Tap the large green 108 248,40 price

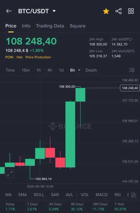coord(31,41)
